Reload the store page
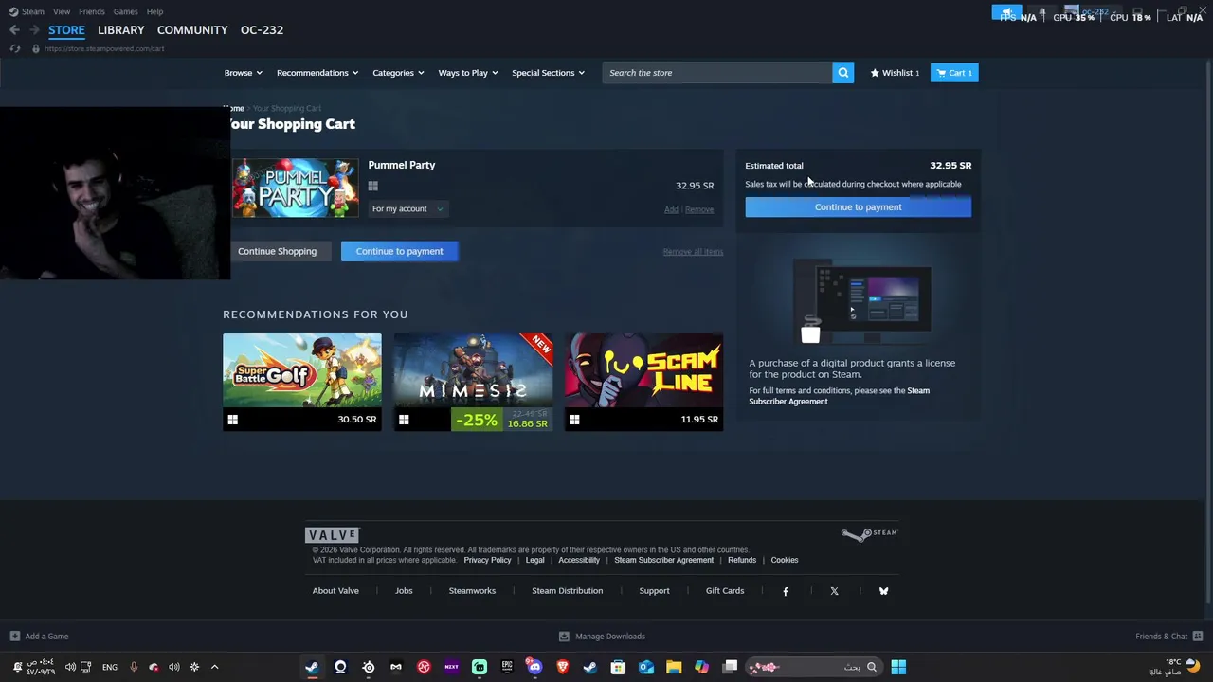This screenshot has width=1213, height=682. point(15,48)
